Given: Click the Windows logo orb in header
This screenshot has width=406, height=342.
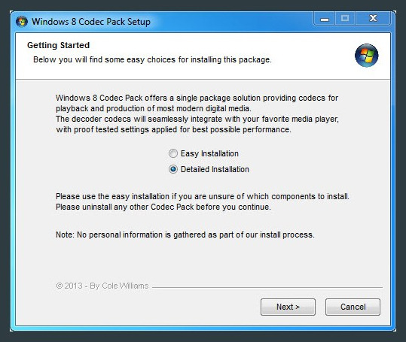Looking at the screenshot, I should (x=366, y=56).
